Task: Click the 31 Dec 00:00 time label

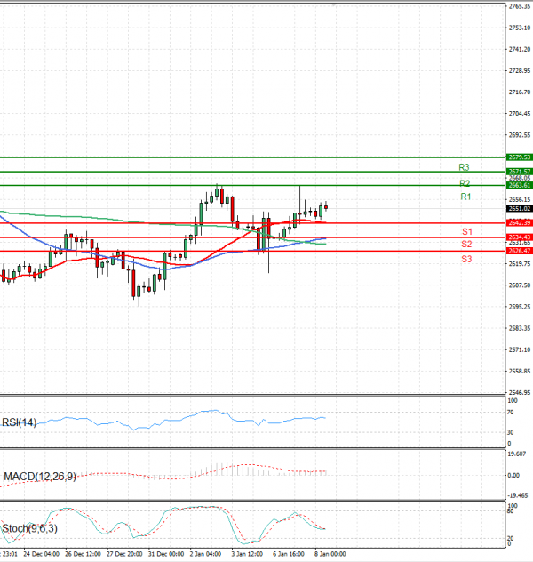Action: pos(166,554)
